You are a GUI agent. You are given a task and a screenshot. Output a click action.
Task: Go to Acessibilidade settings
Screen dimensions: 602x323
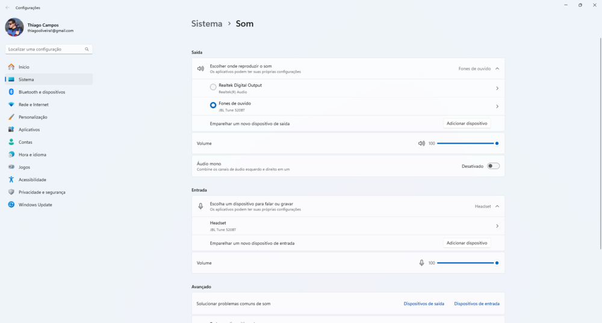click(x=32, y=180)
